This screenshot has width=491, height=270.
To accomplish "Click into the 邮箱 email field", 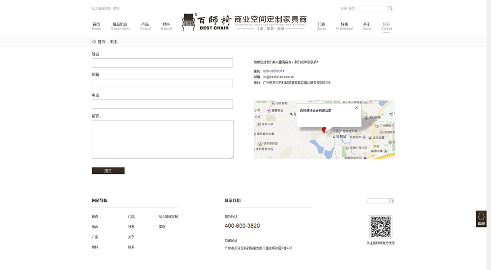I will pos(162,83).
